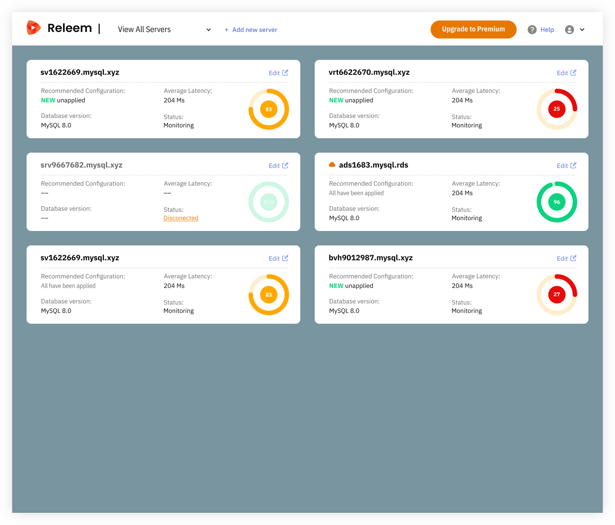615x525 pixels.
Task: Click the plus icon next to Add new server
Action: (226, 30)
